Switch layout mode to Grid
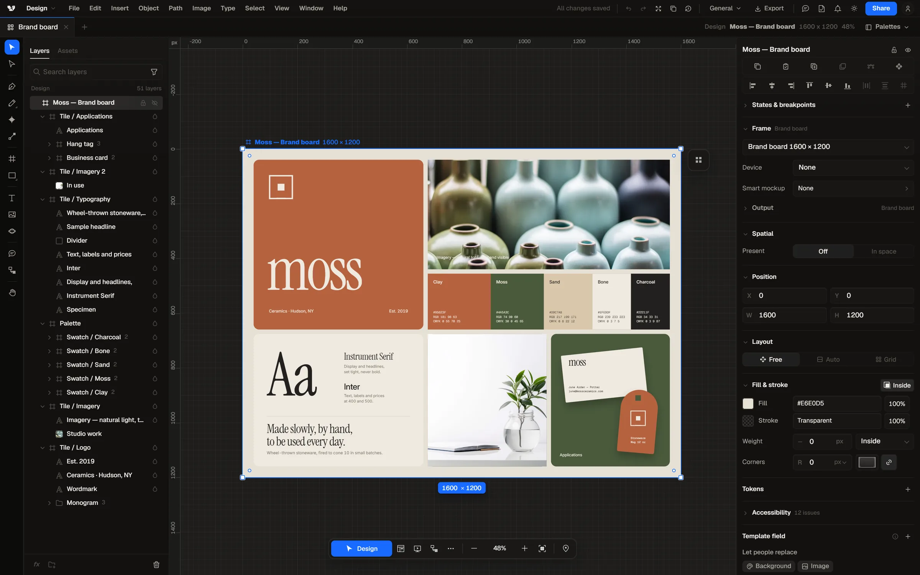The width and height of the screenshot is (920, 575). pos(886,360)
